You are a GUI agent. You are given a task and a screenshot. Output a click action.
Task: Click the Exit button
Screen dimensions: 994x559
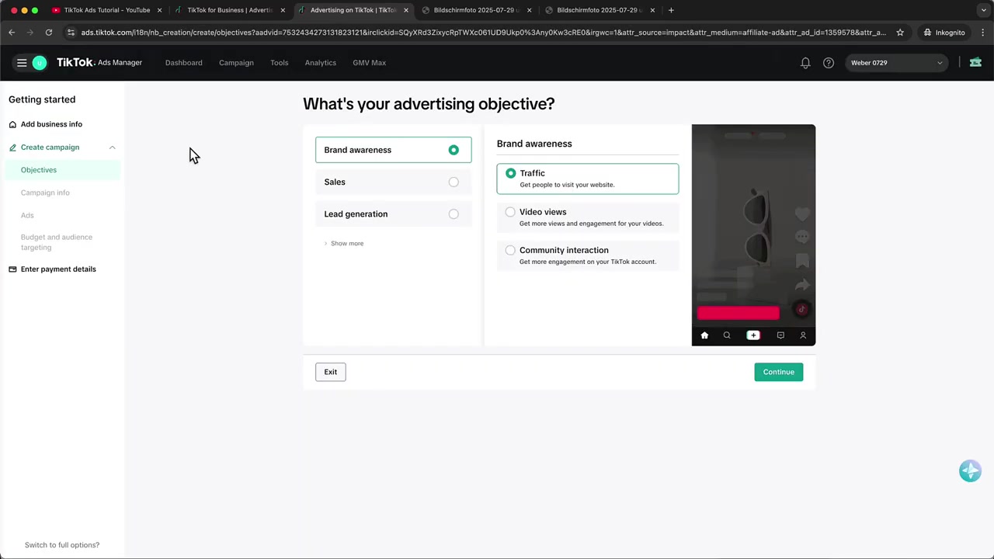[330, 372]
